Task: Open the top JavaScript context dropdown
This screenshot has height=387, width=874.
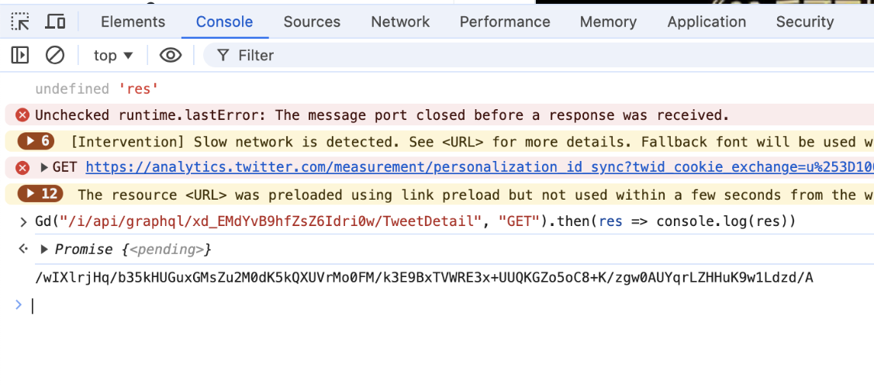Action: click(113, 55)
